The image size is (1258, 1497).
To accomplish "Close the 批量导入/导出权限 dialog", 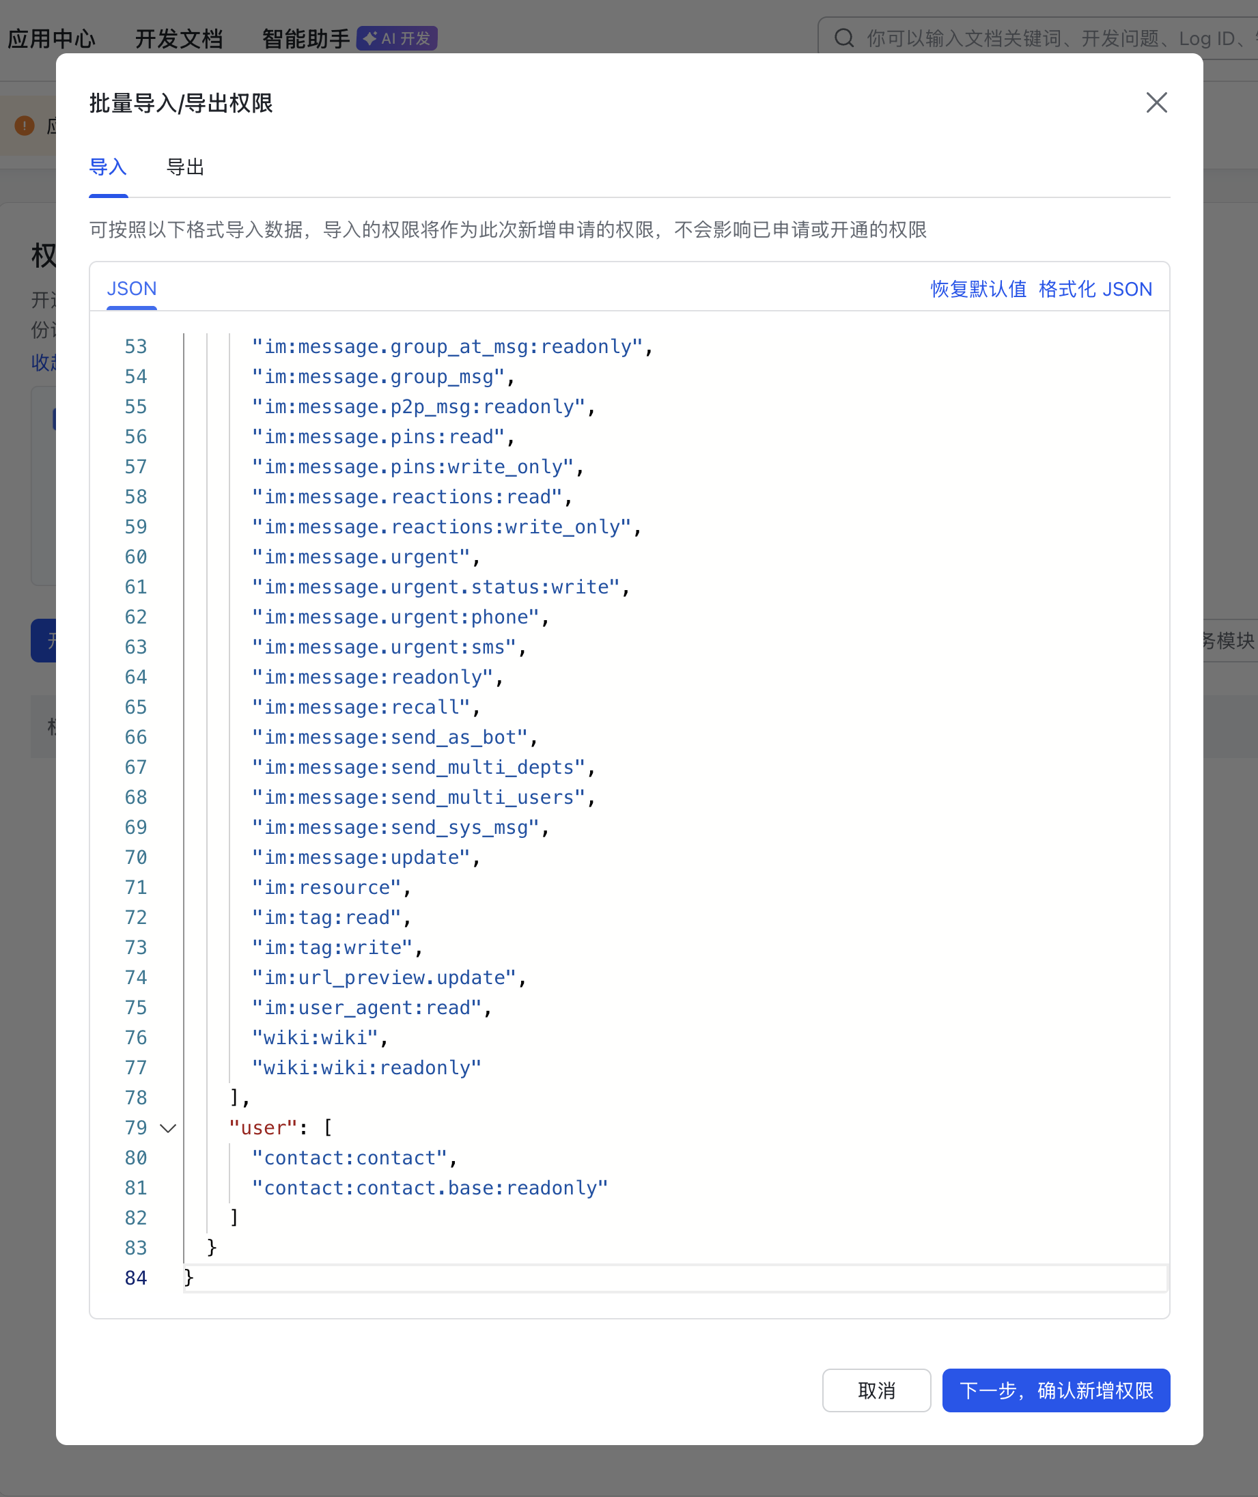I will coord(1156,102).
